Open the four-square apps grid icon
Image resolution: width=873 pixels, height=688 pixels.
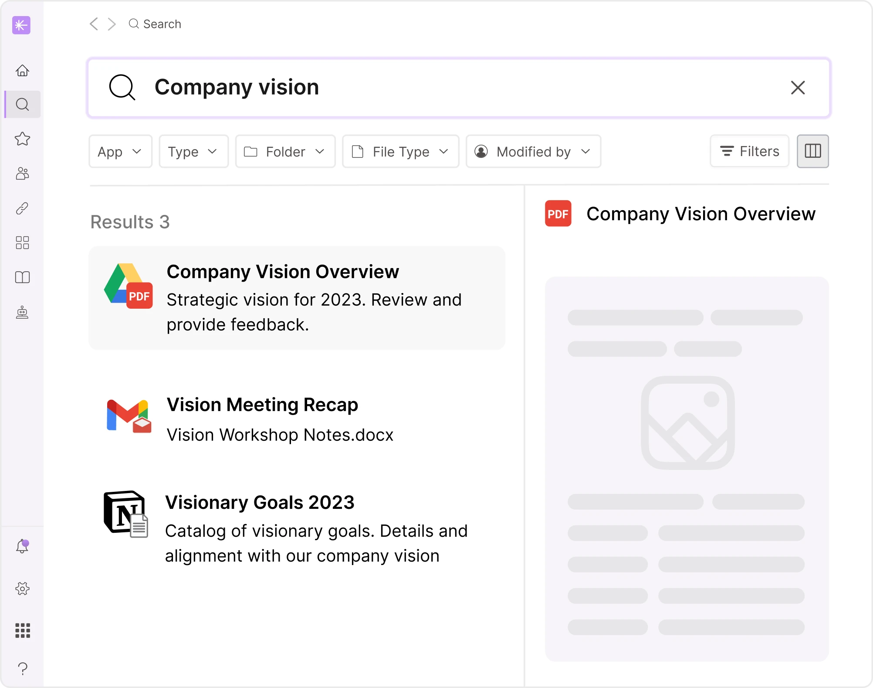tap(22, 243)
